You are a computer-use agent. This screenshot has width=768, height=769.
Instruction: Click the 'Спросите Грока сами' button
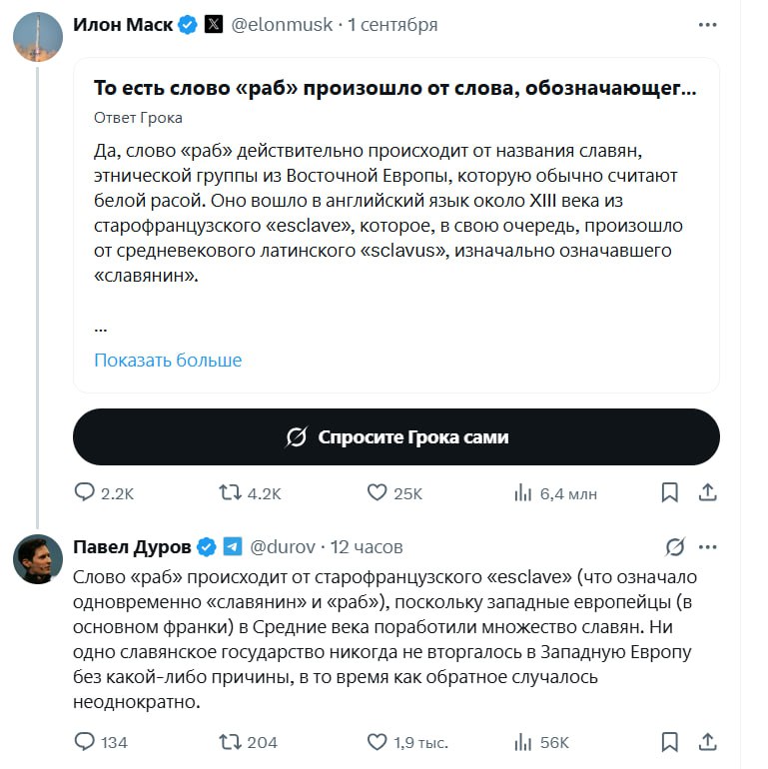click(396, 437)
